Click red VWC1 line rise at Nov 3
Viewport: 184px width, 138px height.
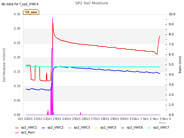pyautogui.click(x=158, y=45)
